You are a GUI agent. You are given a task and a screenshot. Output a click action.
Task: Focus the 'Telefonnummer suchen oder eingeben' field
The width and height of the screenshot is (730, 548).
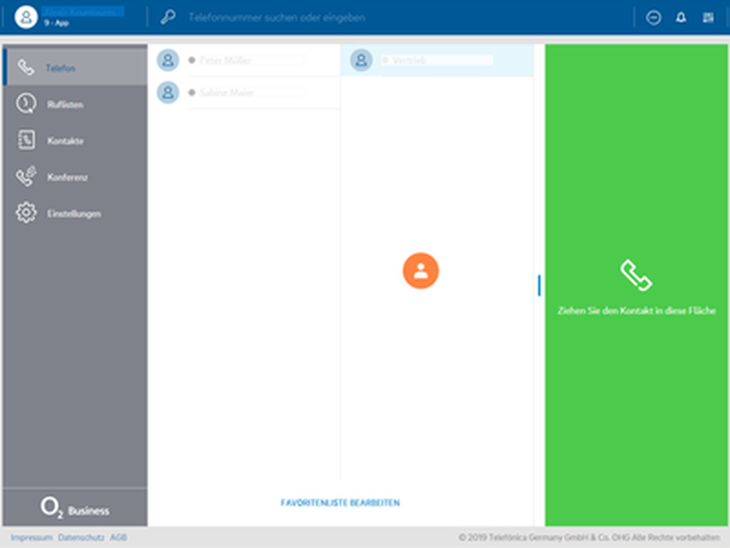tap(276, 18)
